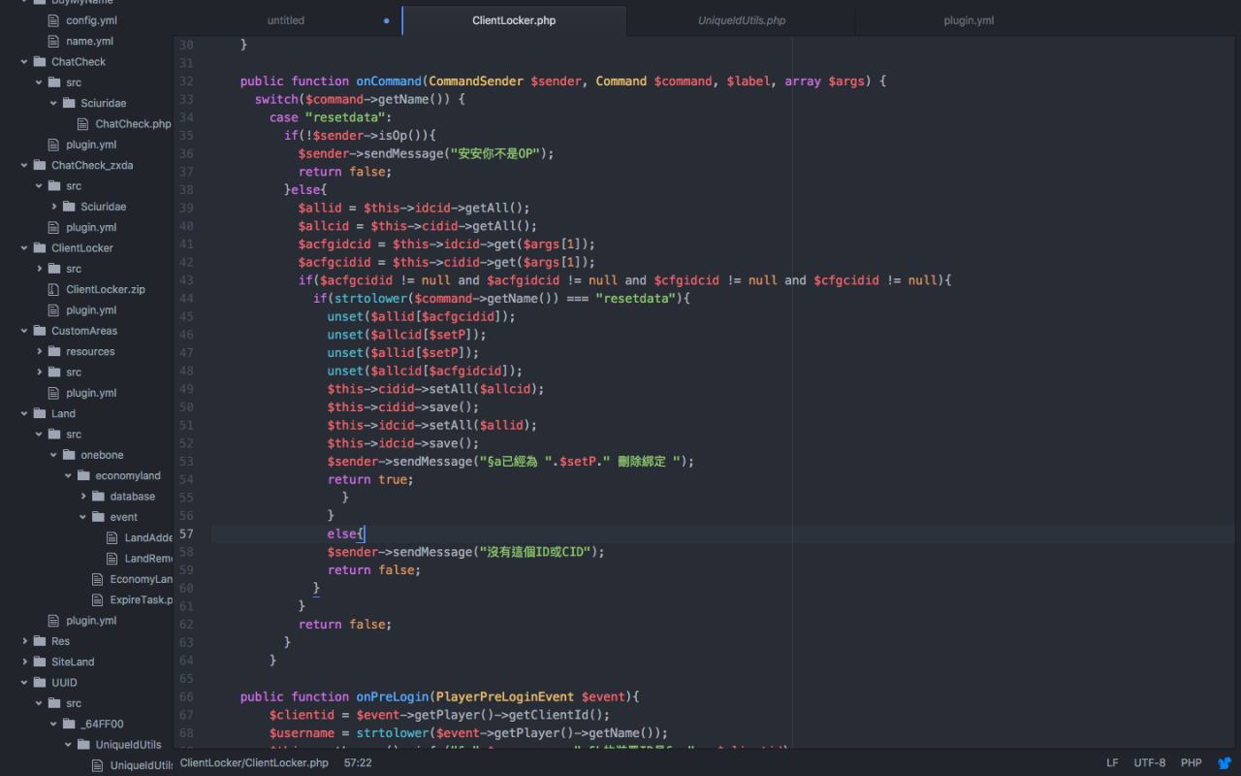Viewport: 1241px width, 776px height.
Task: Click the onebone folder icon
Action: pos(69,455)
